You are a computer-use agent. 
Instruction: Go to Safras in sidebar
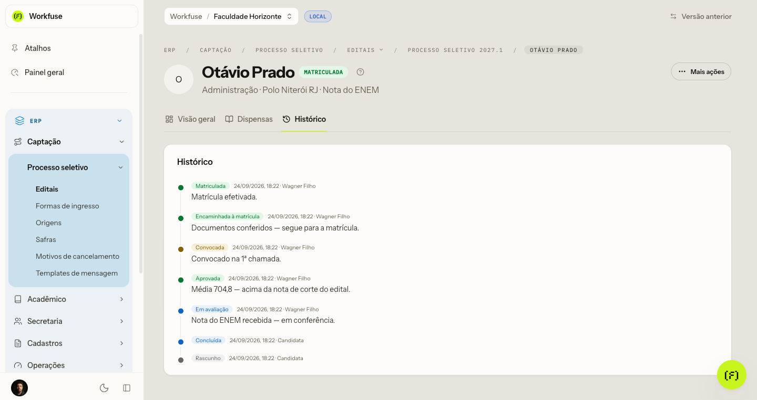click(x=46, y=239)
